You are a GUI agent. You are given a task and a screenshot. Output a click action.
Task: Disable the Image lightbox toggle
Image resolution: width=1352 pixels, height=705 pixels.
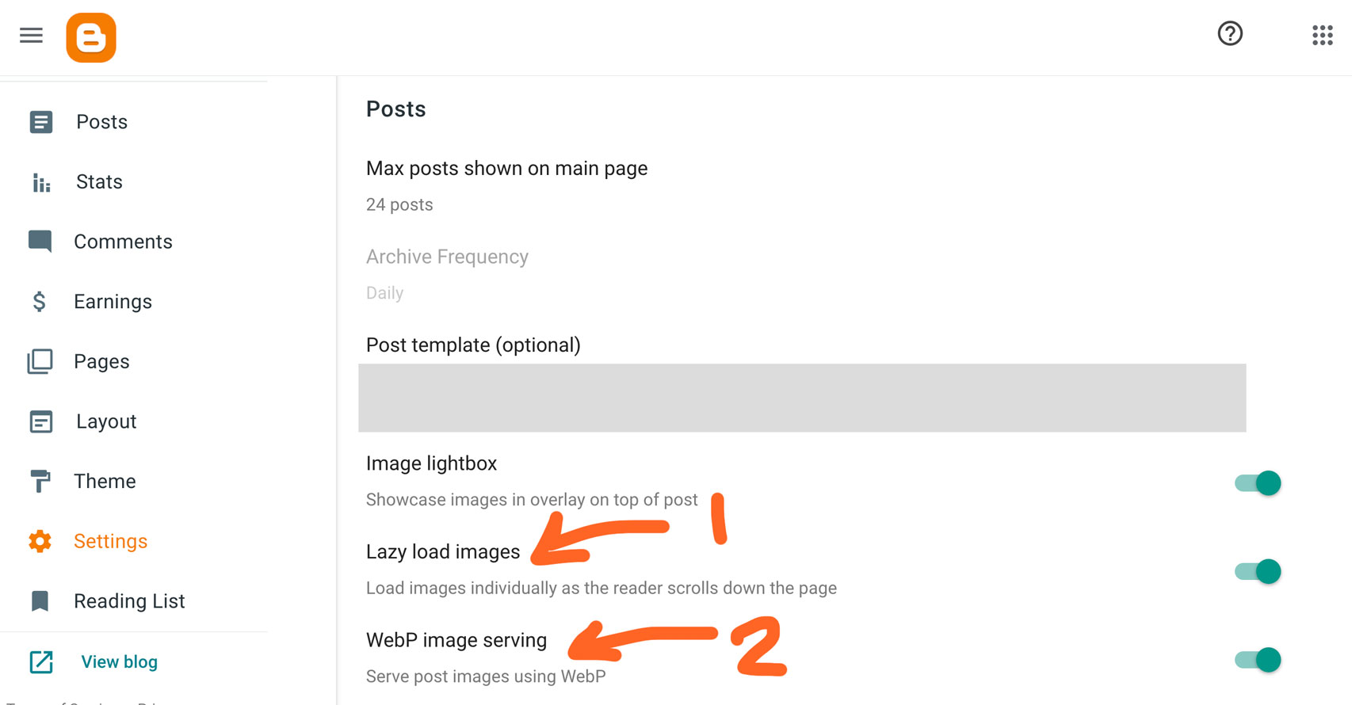pyautogui.click(x=1258, y=483)
